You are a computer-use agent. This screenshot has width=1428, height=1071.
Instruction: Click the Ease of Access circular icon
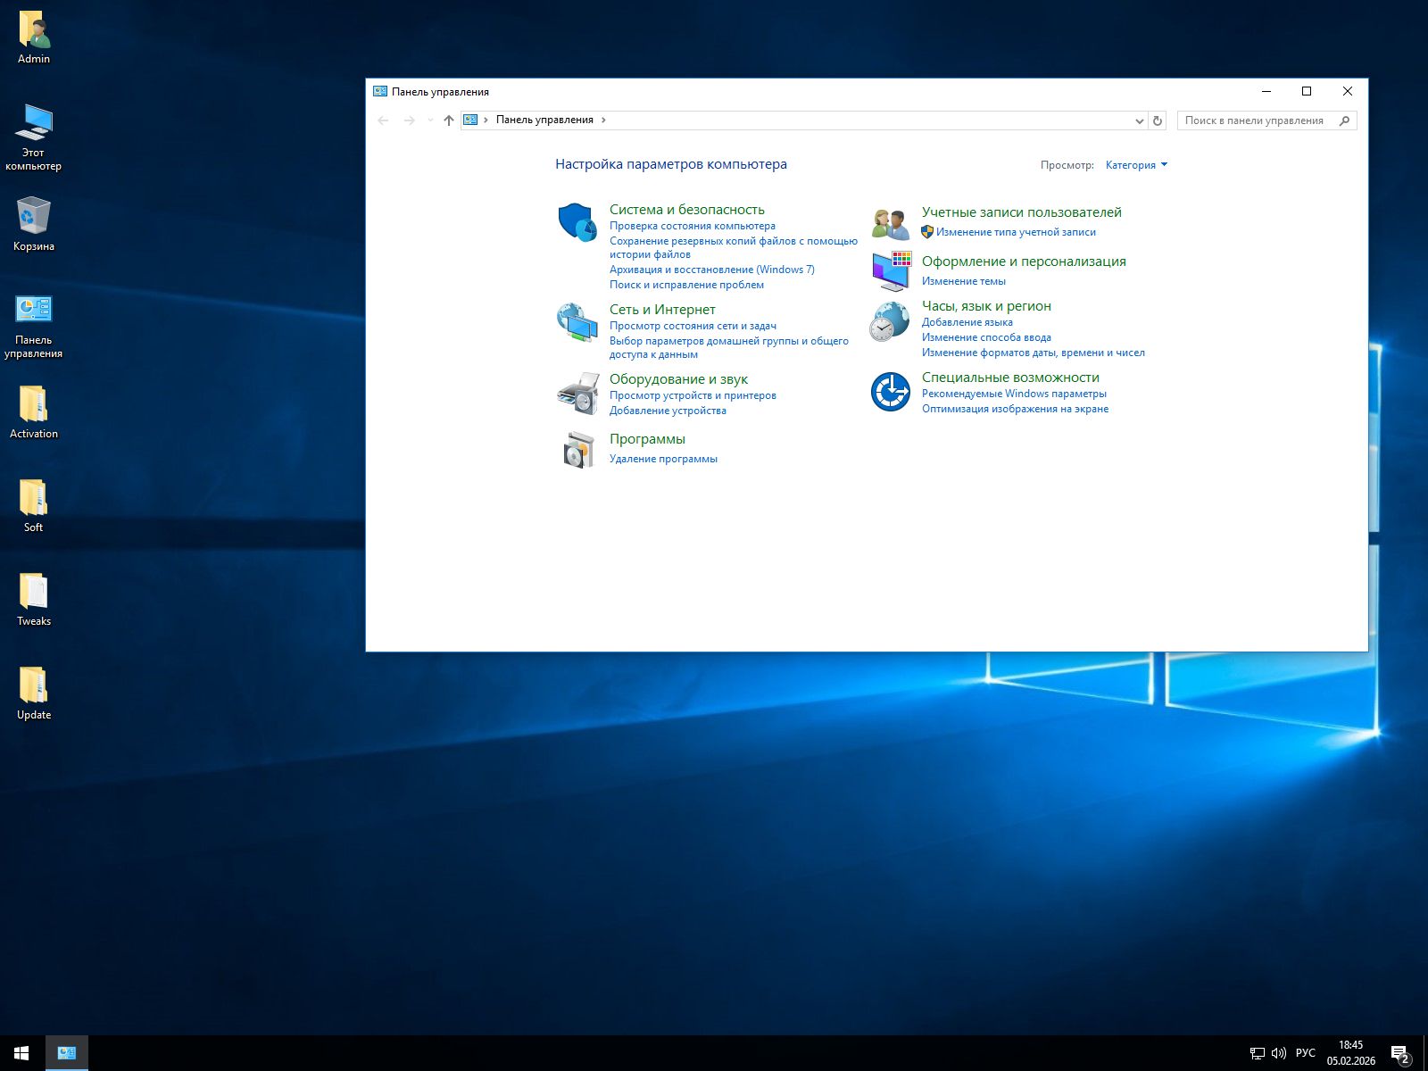click(890, 392)
